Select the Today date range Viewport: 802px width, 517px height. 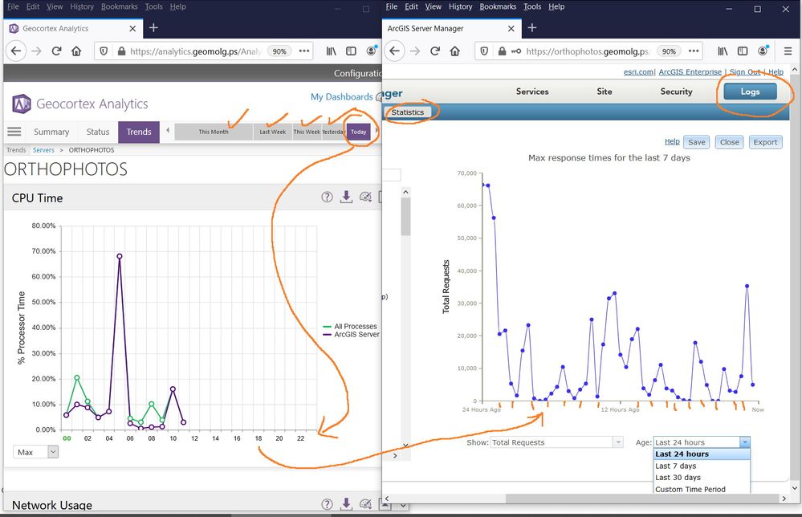pyautogui.click(x=359, y=132)
